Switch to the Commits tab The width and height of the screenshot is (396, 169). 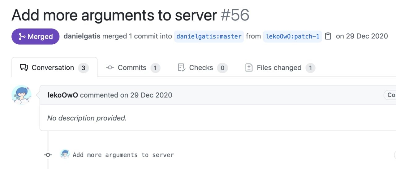pos(133,67)
